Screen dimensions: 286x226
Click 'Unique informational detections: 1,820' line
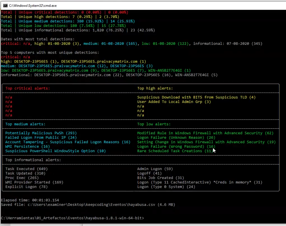78,30
